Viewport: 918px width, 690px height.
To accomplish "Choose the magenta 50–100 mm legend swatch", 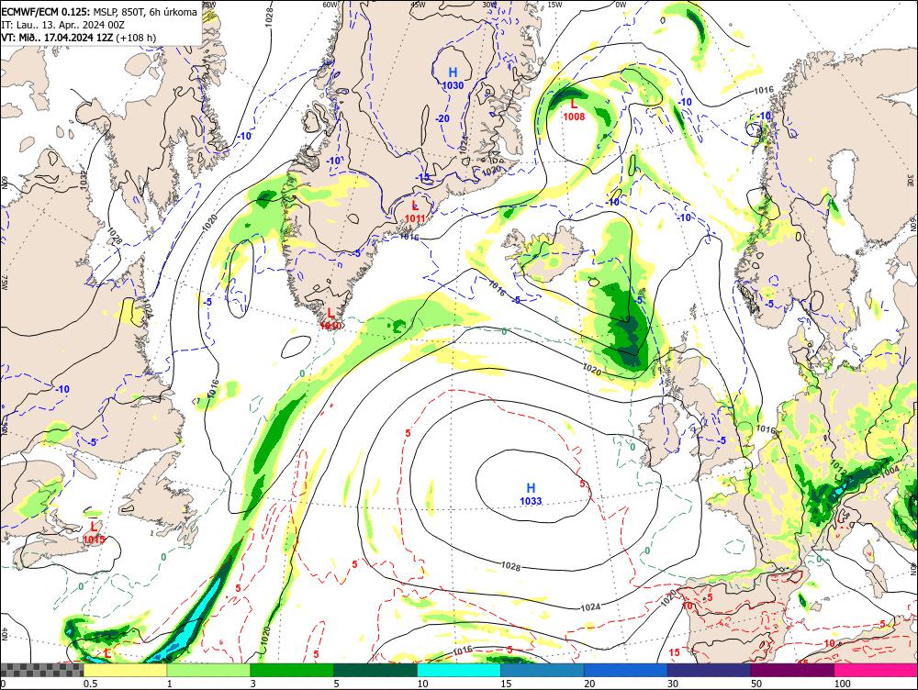I will click(792, 670).
